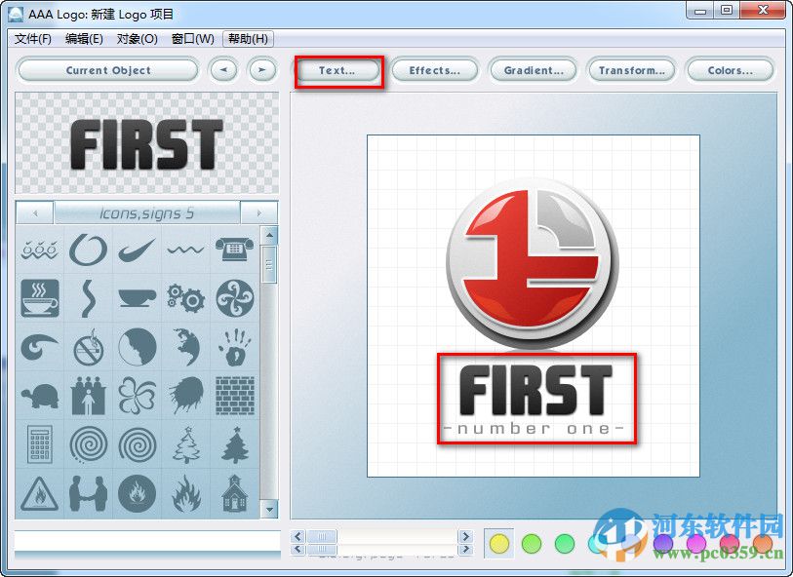Image resolution: width=793 pixels, height=577 pixels.
Task: Select the flame in circle icon
Action: click(137, 493)
